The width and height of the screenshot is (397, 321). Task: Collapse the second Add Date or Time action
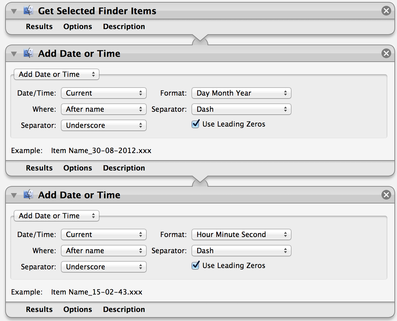tap(14, 195)
